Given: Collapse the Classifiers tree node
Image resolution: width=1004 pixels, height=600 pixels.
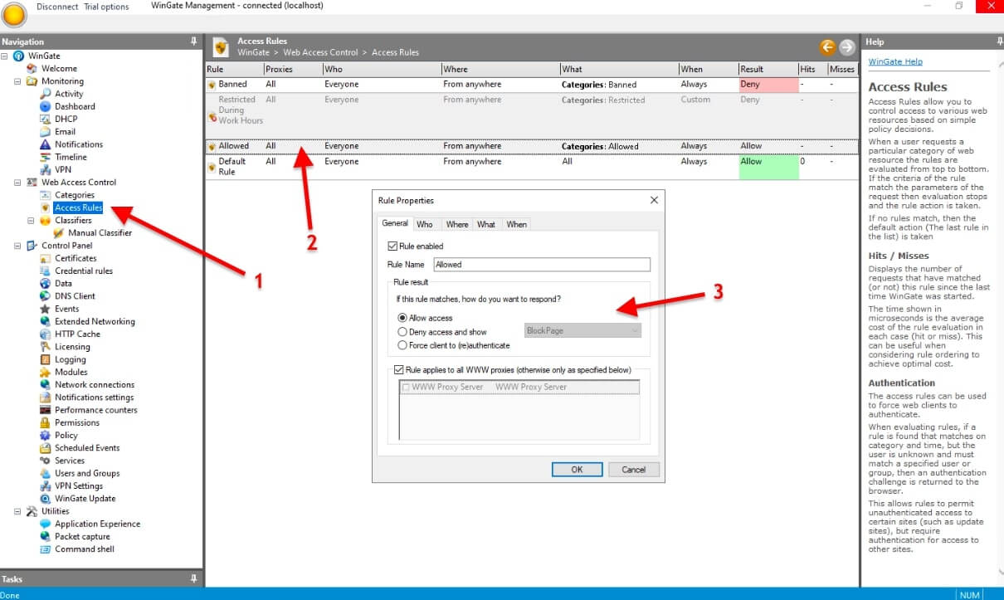Looking at the screenshot, I should [x=32, y=221].
